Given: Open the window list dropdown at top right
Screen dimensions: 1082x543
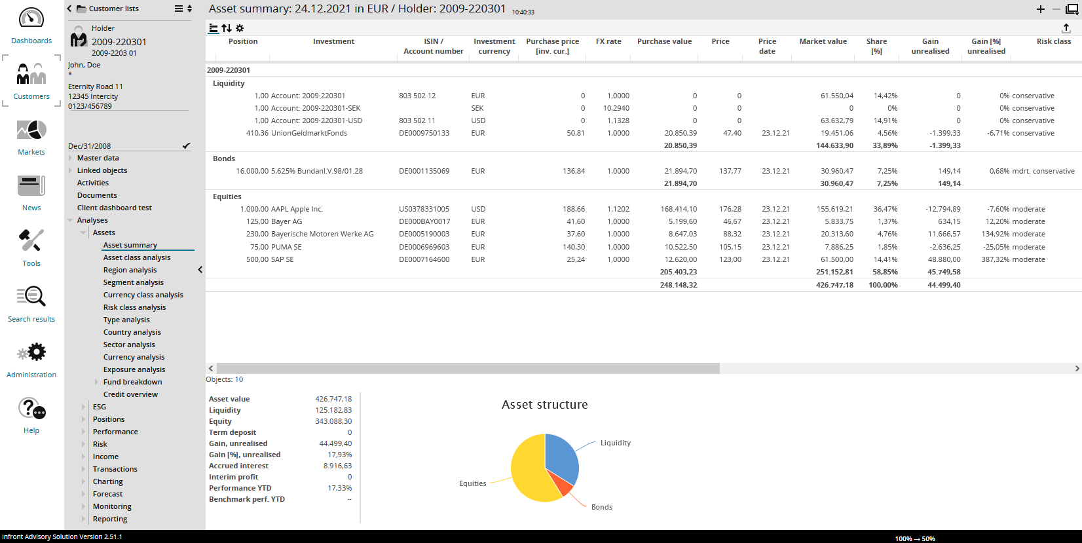Looking at the screenshot, I should pyautogui.click(x=1072, y=9).
